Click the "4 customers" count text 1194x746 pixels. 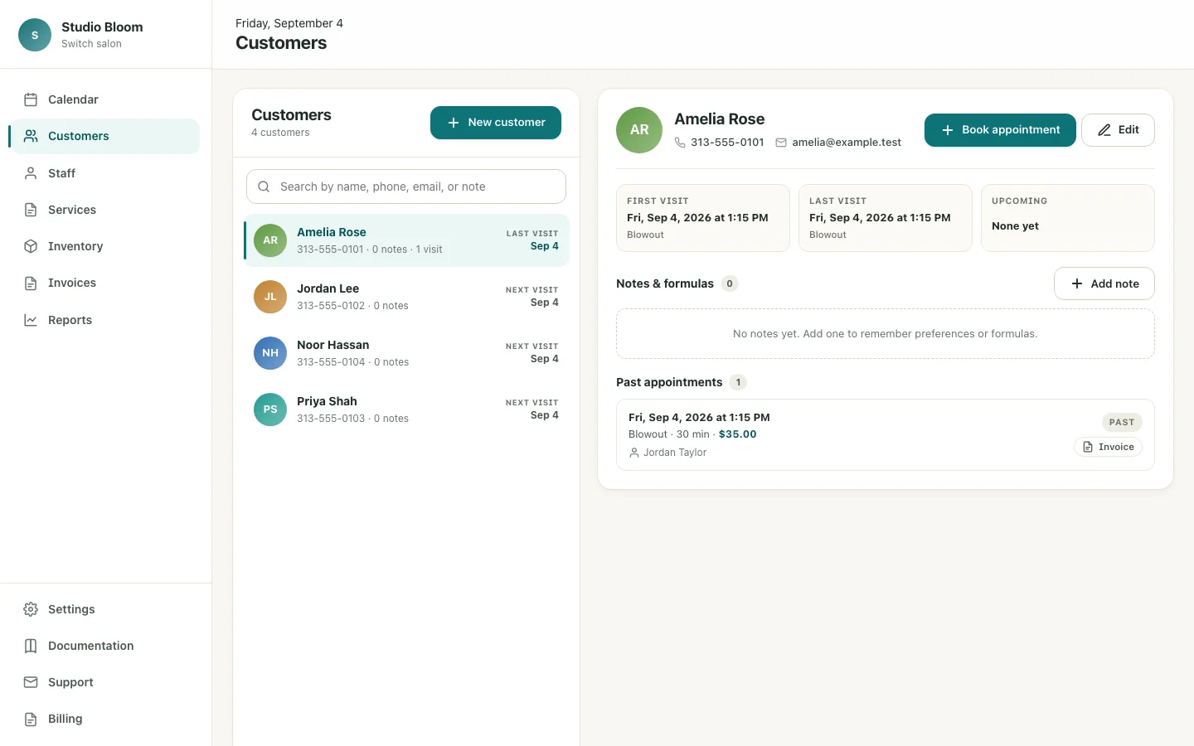(280, 133)
